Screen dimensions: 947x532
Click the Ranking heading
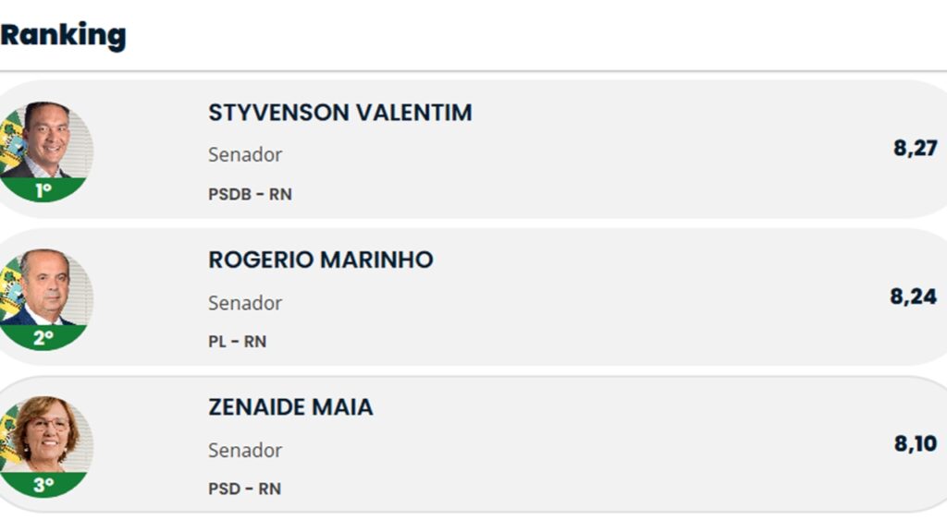[64, 35]
